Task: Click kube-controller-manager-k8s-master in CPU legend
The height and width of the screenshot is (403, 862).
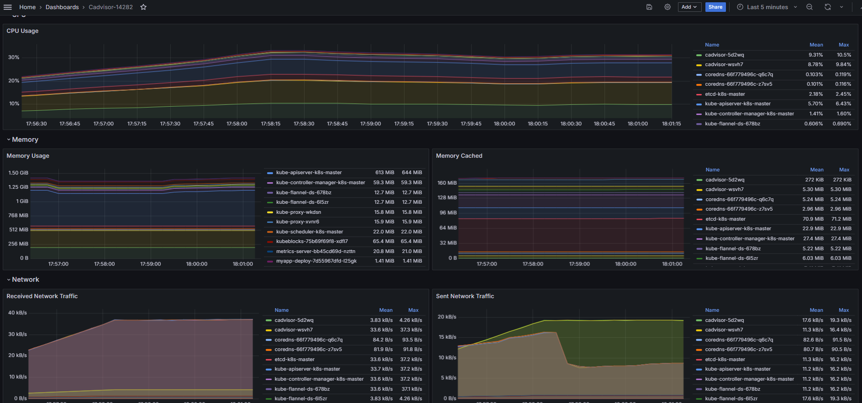Action: coord(749,114)
